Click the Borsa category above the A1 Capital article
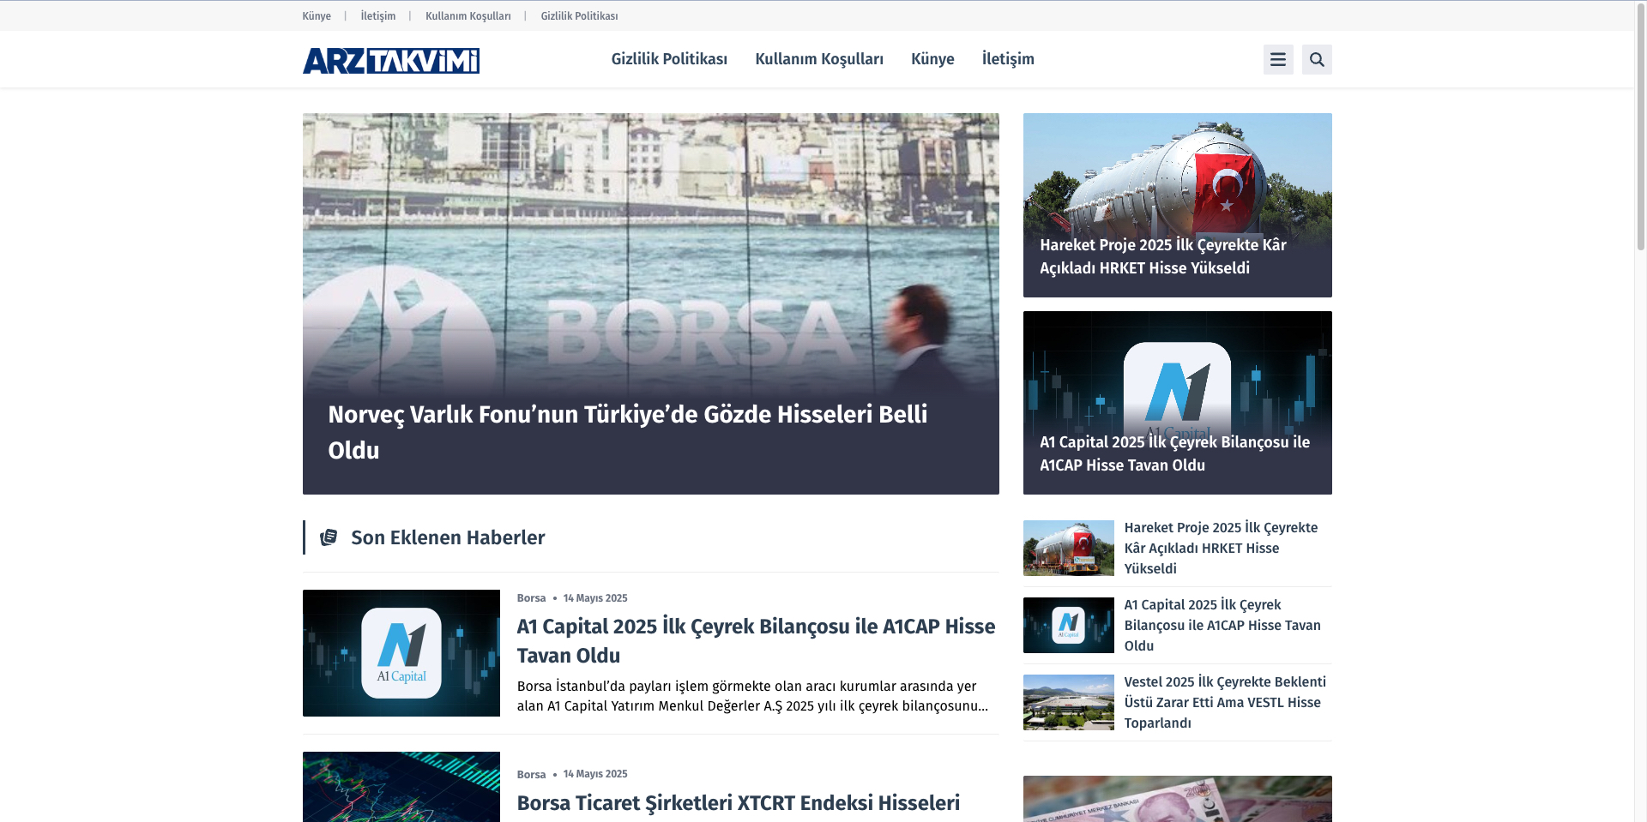 coord(531,598)
